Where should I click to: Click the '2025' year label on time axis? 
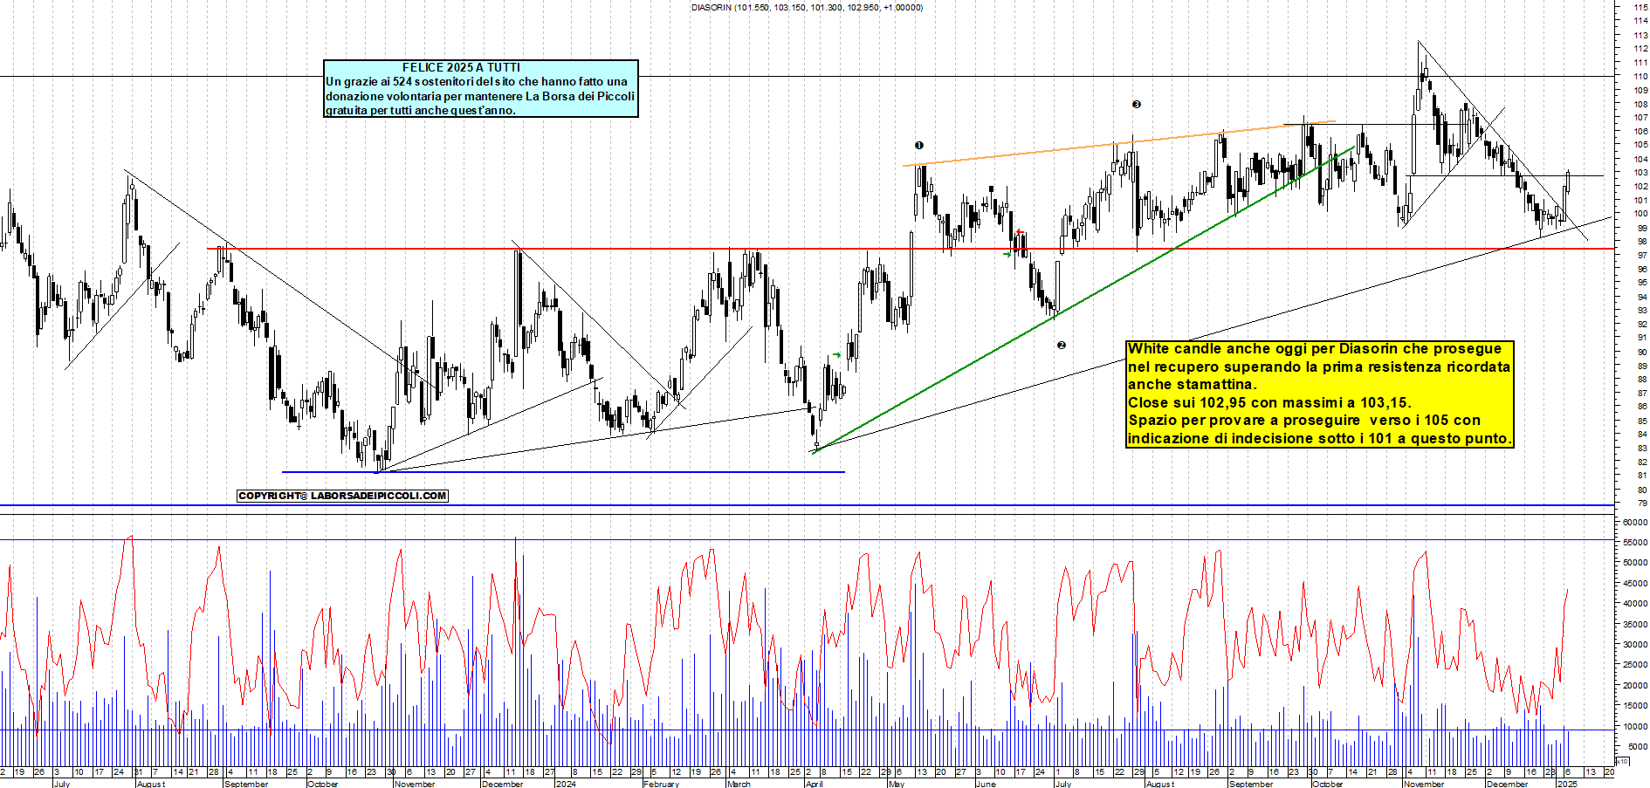coord(1568,784)
